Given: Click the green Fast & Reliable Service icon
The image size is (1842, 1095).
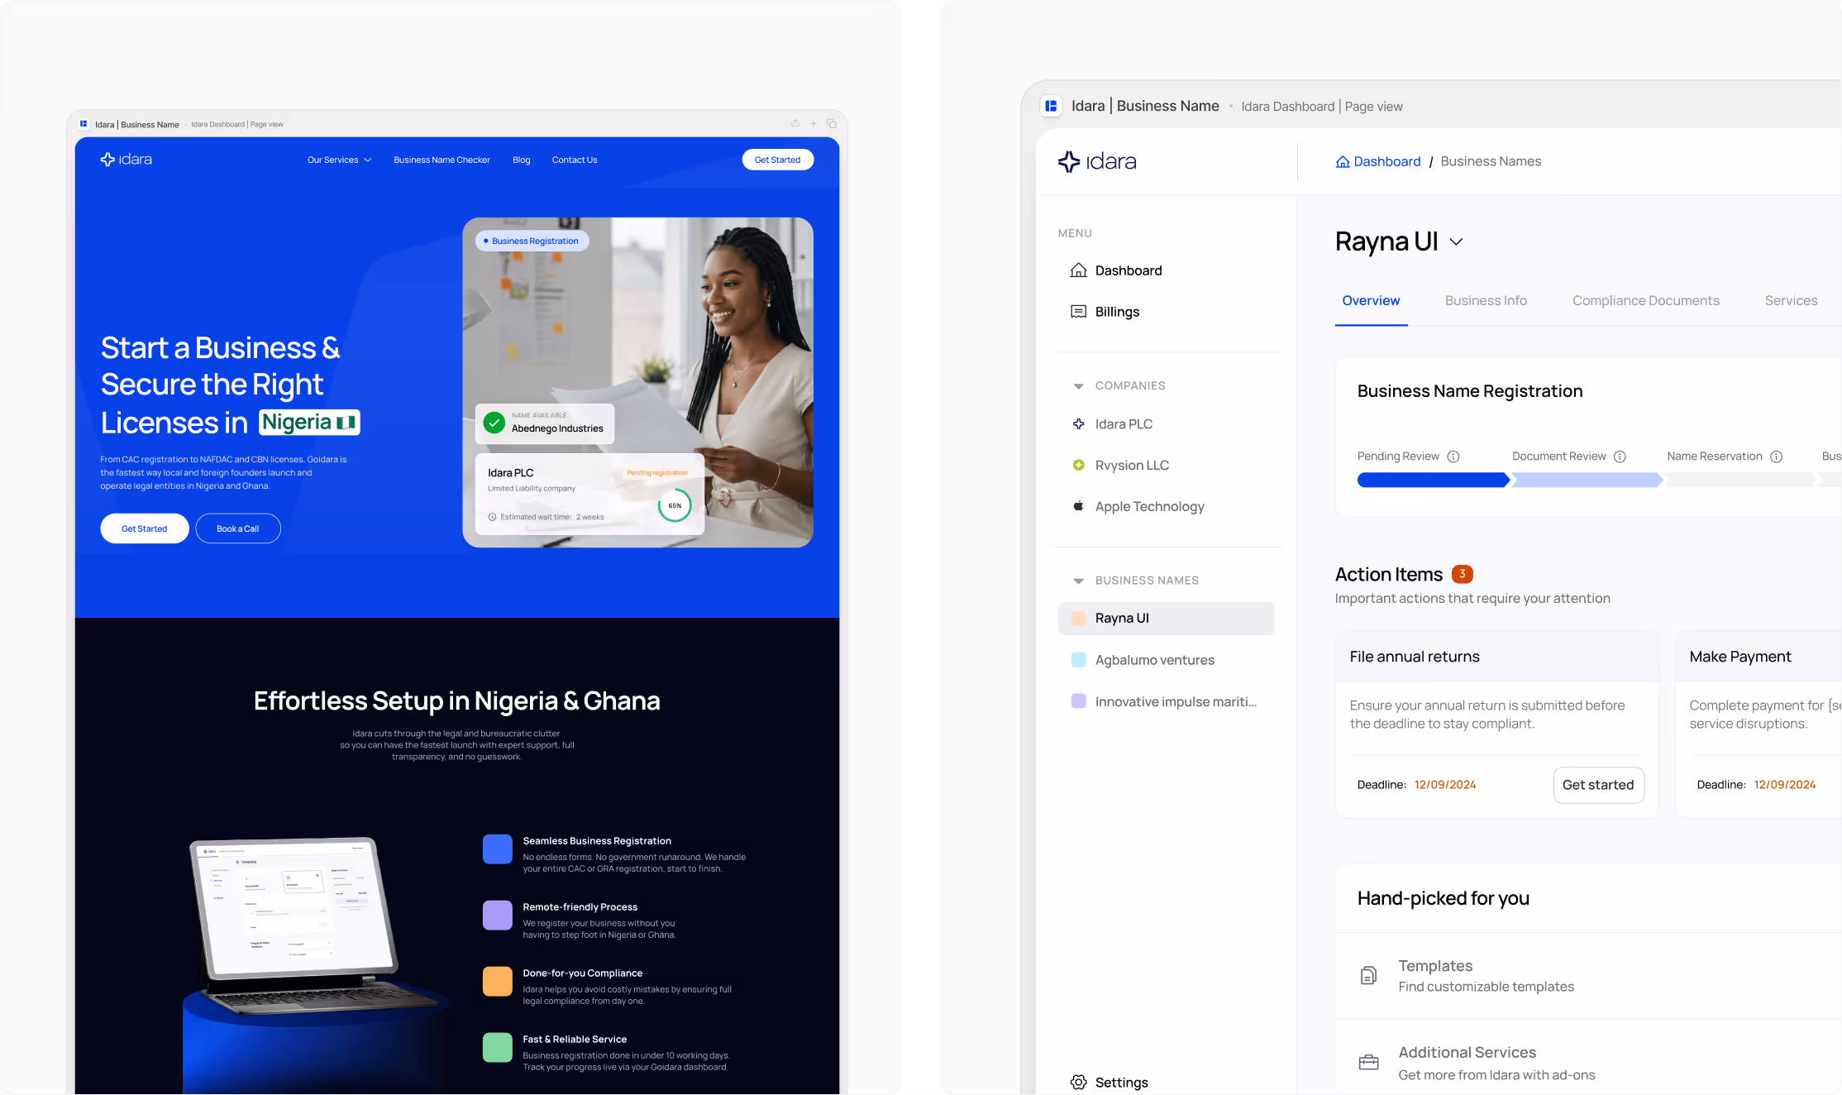Looking at the screenshot, I should click(x=498, y=1048).
